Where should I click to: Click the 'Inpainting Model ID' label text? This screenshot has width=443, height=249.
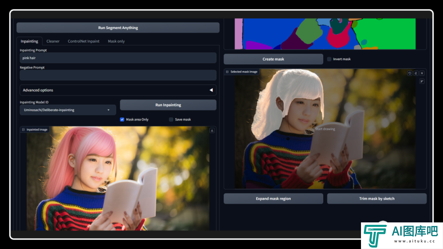[34, 102]
